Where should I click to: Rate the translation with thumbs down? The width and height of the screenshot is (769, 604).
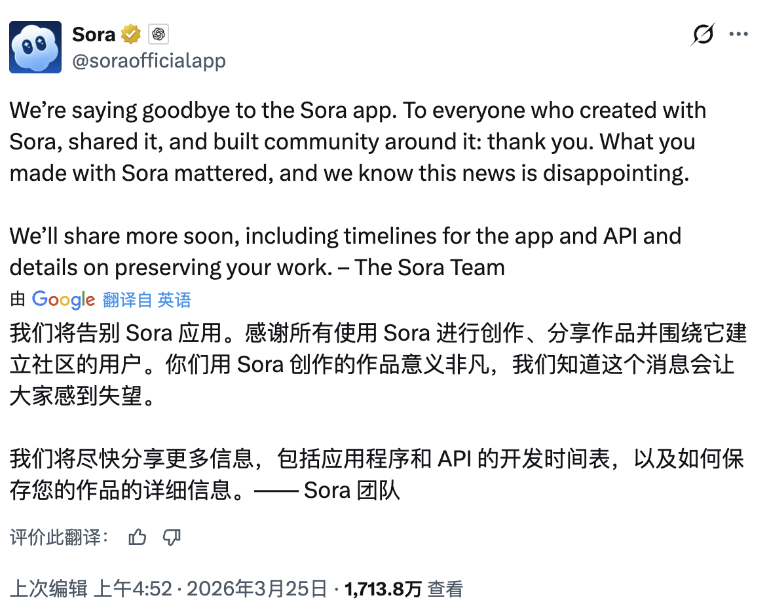click(172, 538)
